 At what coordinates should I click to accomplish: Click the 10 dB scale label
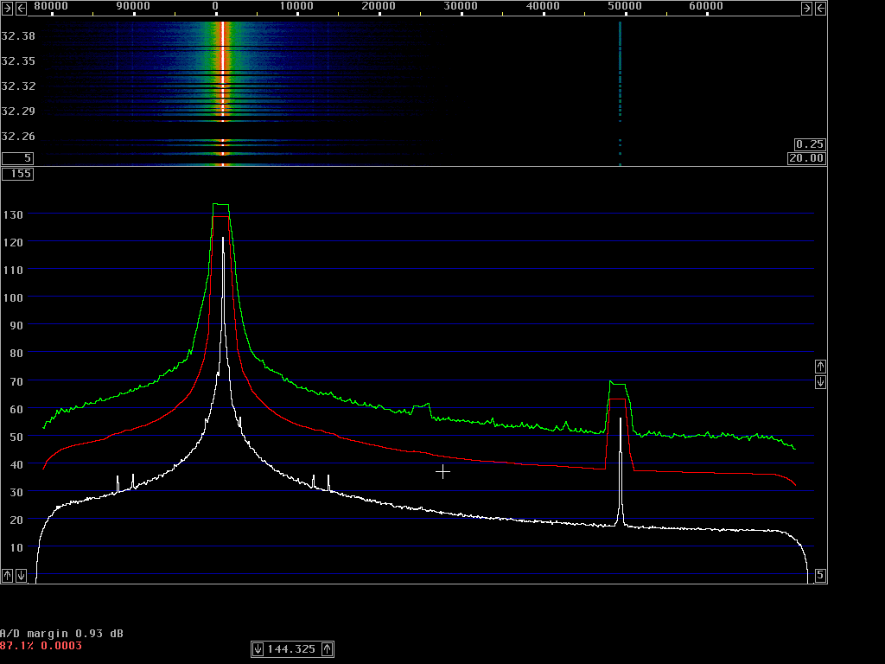[16, 547]
